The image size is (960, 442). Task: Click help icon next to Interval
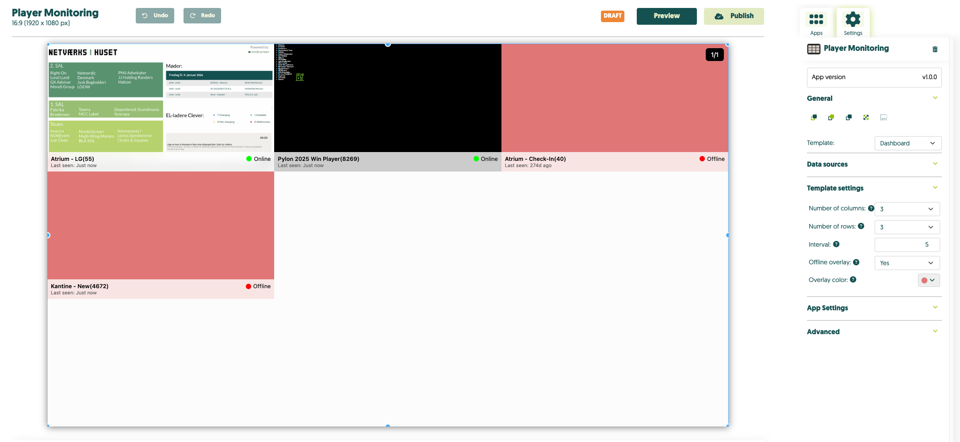(x=836, y=244)
